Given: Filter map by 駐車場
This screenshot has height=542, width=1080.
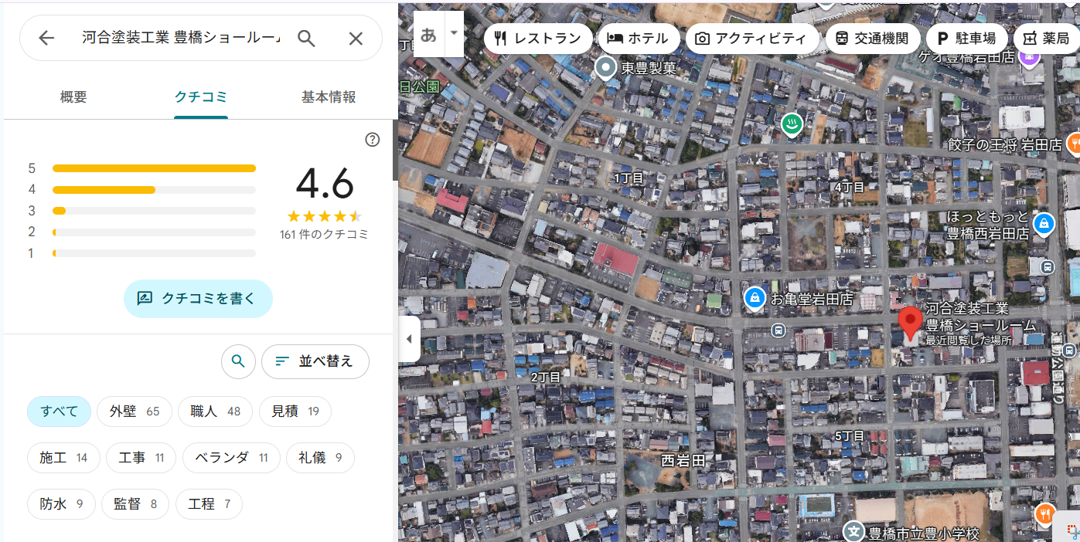Looking at the screenshot, I should (966, 38).
